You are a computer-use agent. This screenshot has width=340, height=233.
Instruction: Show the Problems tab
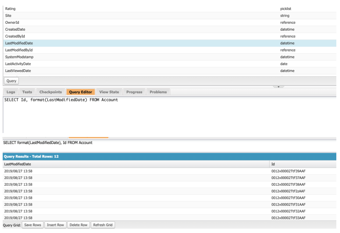pyautogui.click(x=158, y=92)
